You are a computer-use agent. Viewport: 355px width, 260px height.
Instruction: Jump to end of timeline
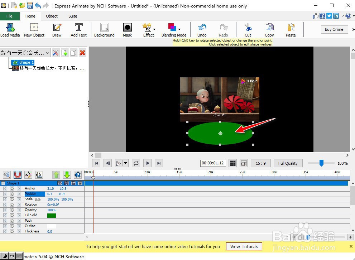[x=159, y=163]
